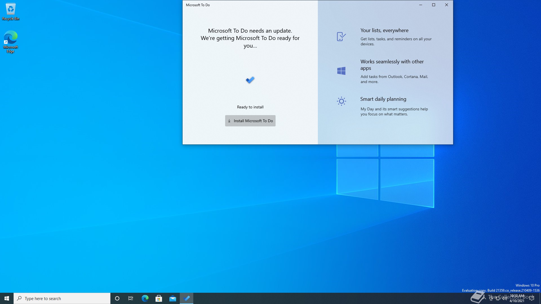Open the network status tray icon
The height and width of the screenshot is (304, 541).
tap(498, 298)
